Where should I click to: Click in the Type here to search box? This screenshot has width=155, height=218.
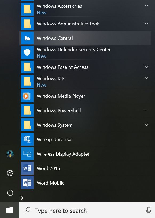point(87,210)
